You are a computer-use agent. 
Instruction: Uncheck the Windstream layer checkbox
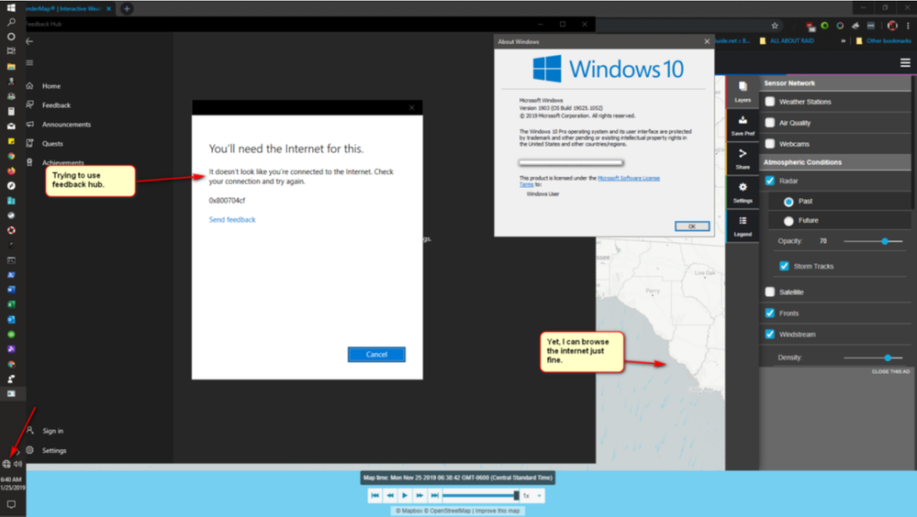tap(770, 335)
